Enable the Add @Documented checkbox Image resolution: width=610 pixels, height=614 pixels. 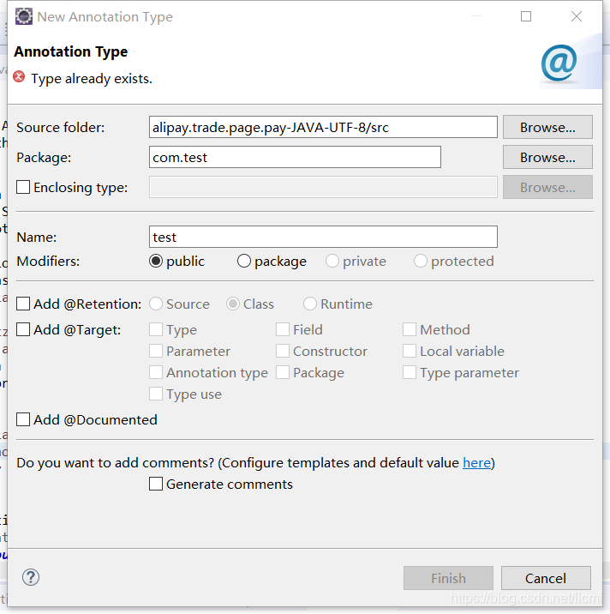[x=23, y=420]
